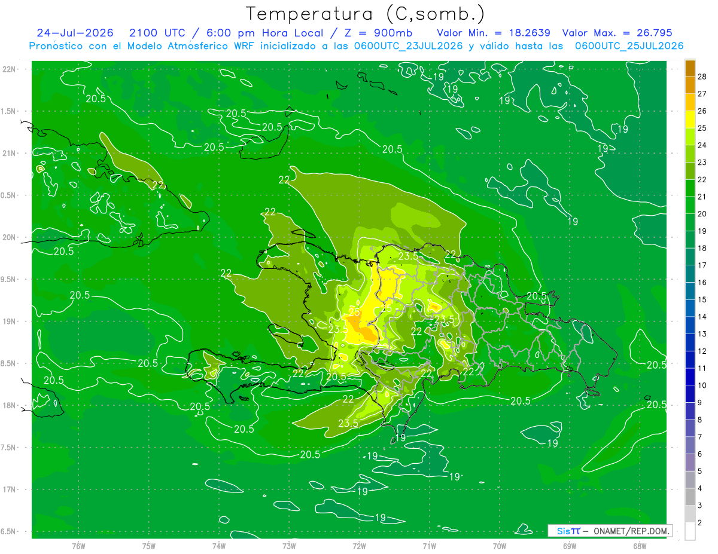Click the longitude axis label "76W"
This screenshot has height=554, width=718.
tap(78, 546)
